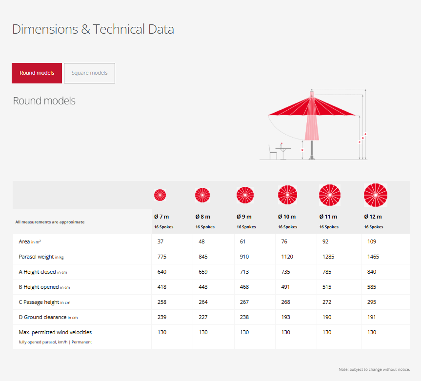This screenshot has height=381, width=421.
Task: Switch to the Round models tab
Action: click(x=37, y=73)
